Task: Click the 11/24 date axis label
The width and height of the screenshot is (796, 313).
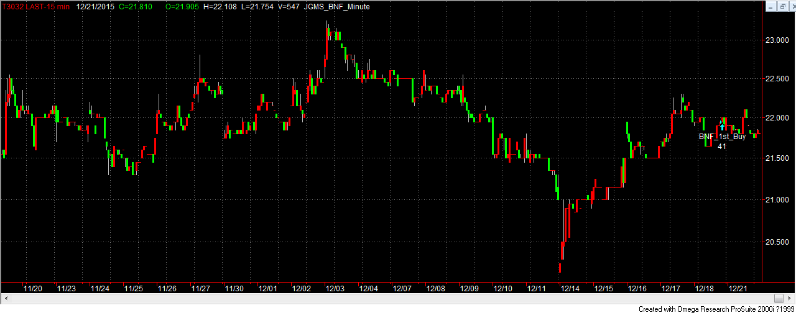Action: [100, 288]
